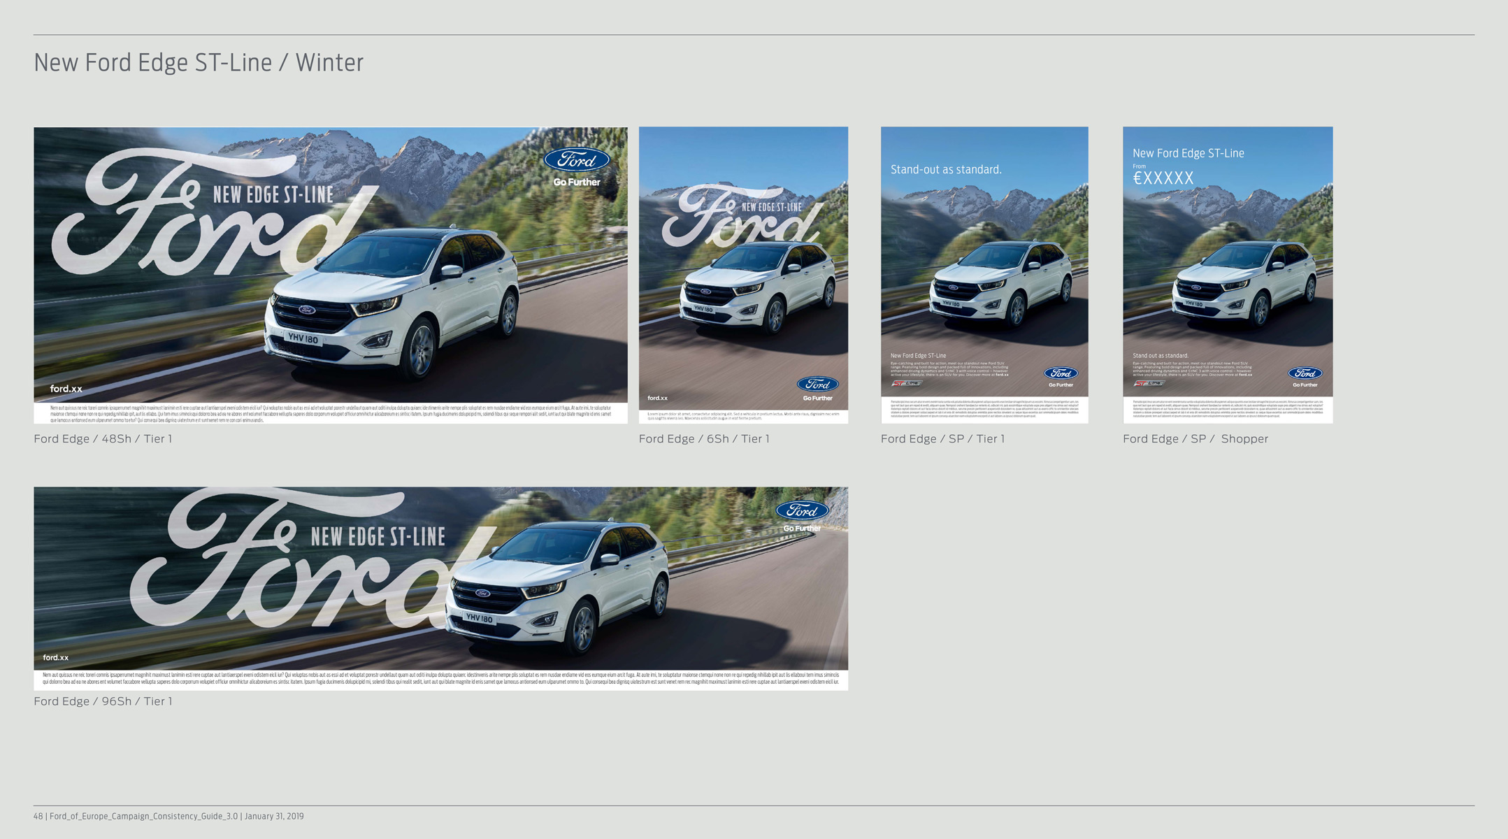This screenshot has height=839, width=1508.
Task: Click Ford oval logo in 48Sh ad
Action: pyautogui.click(x=577, y=160)
